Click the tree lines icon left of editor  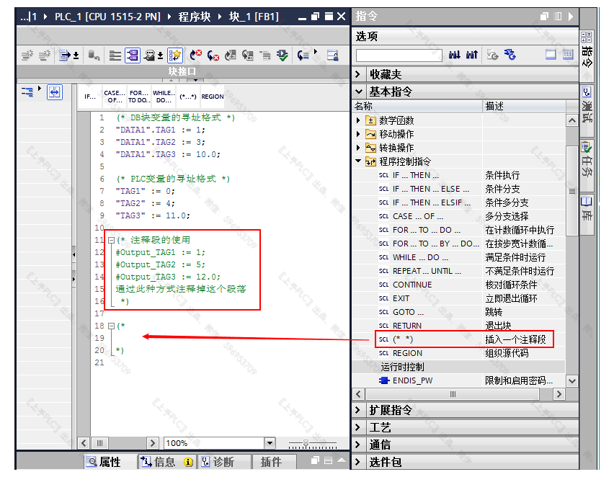[x=27, y=92]
